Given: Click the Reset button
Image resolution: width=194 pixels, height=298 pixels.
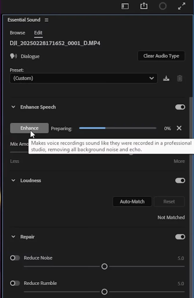Looking at the screenshot, I should 169,201.
